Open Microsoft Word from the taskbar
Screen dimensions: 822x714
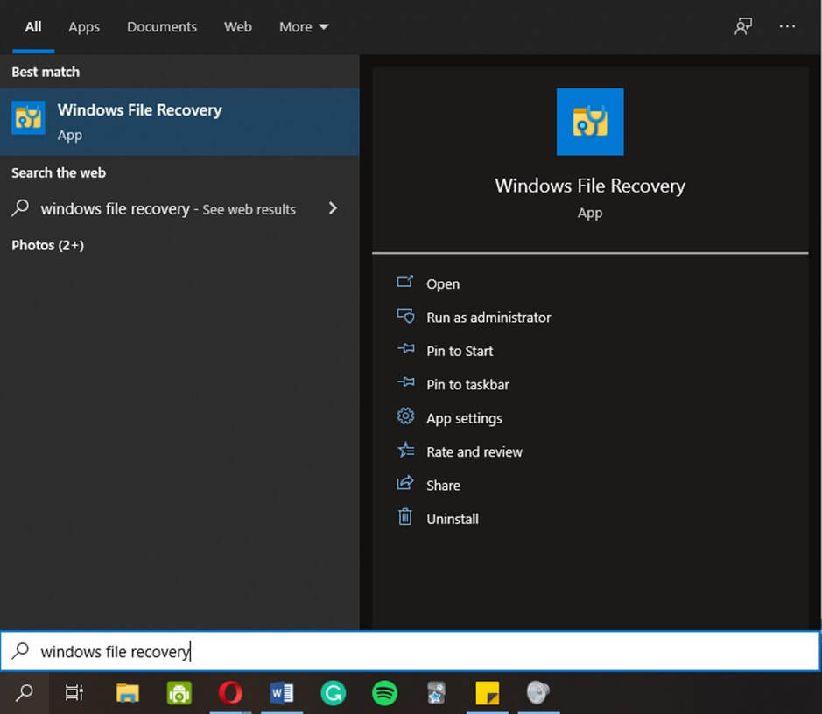click(281, 694)
